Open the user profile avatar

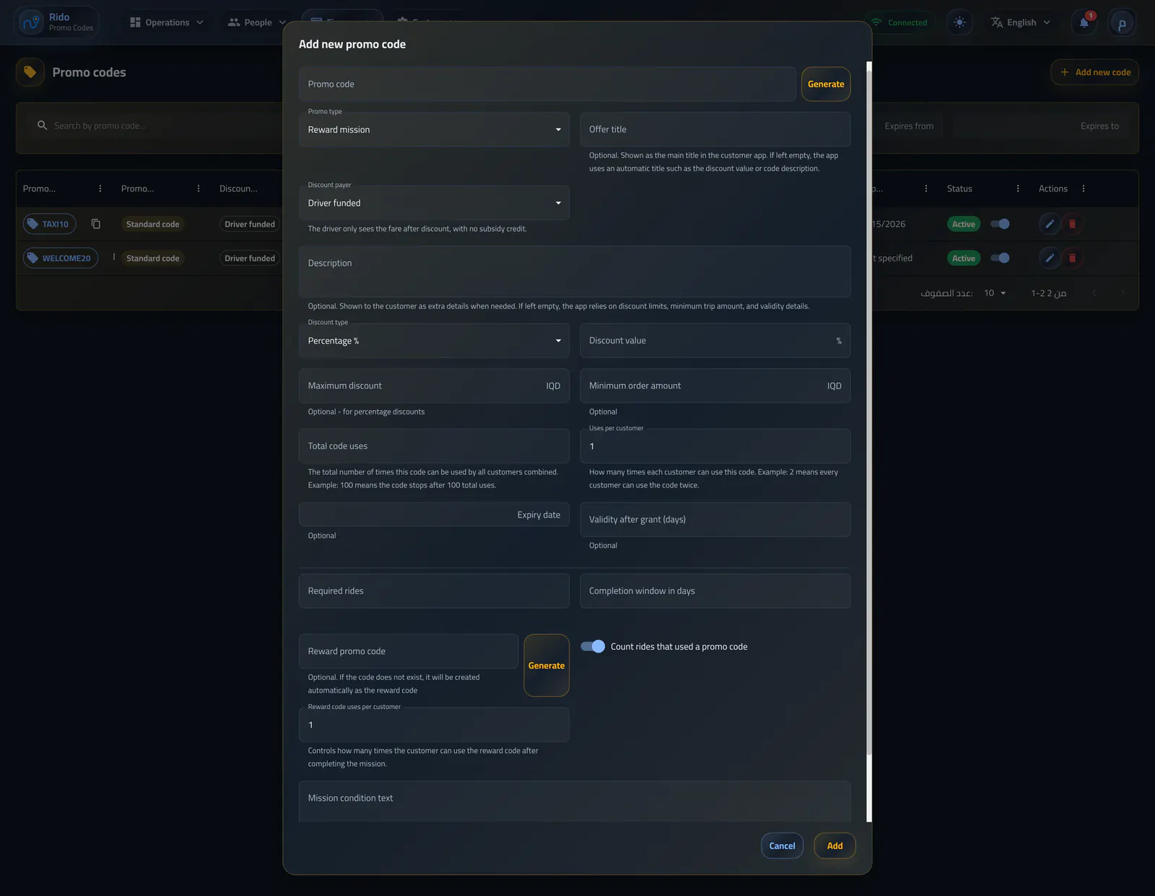[x=1122, y=23]
